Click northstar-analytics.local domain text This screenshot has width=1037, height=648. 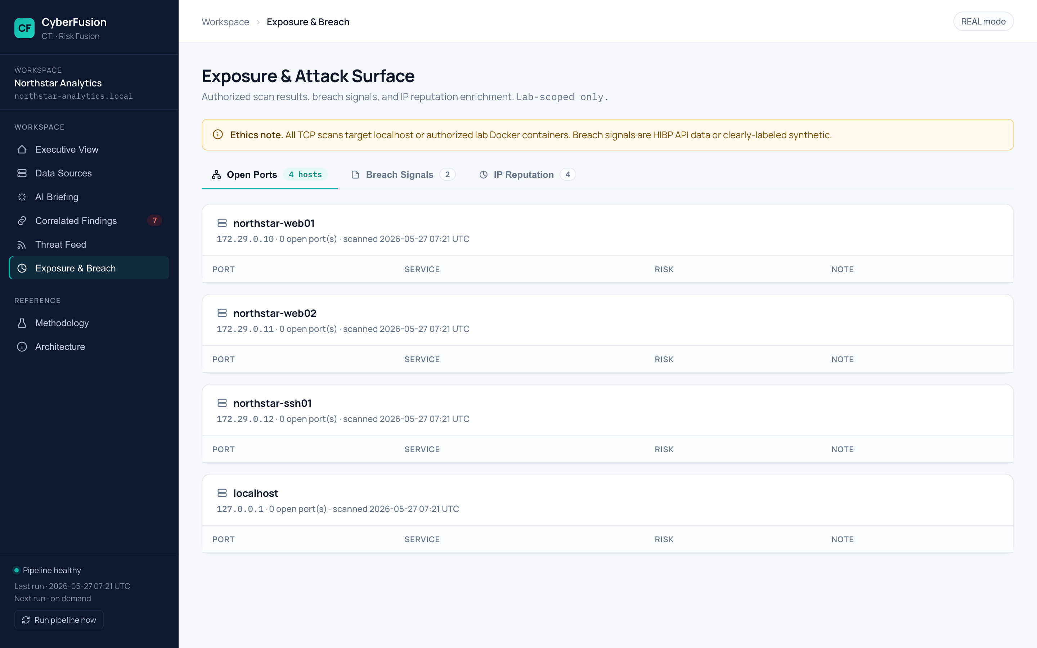point(74,96)
